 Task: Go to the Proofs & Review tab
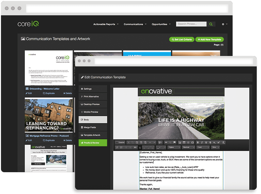point(93,143)
